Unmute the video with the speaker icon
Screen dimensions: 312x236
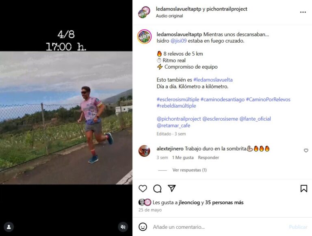[123, 227]
